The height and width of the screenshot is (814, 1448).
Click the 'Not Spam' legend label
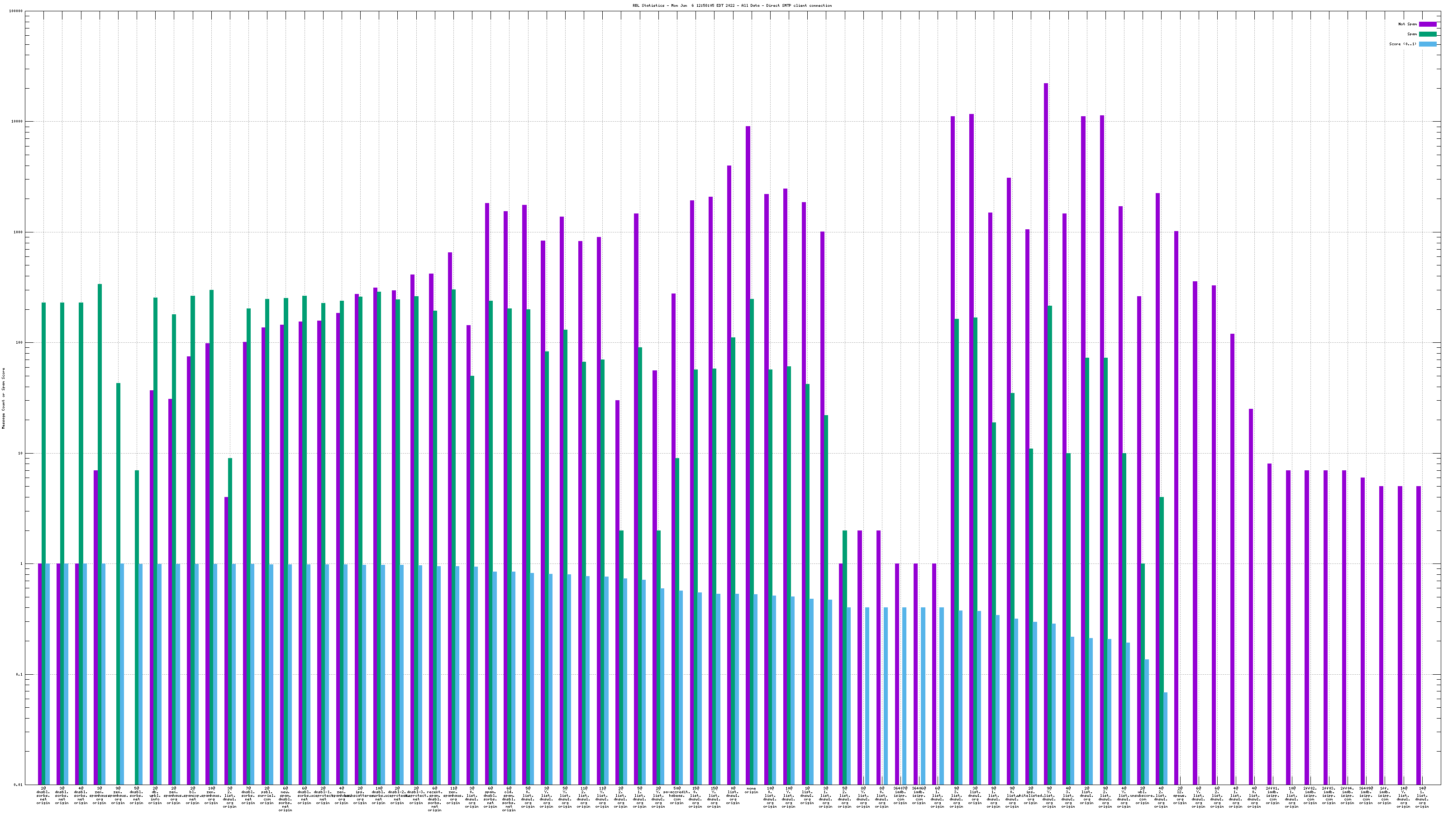pos(1408,24)
